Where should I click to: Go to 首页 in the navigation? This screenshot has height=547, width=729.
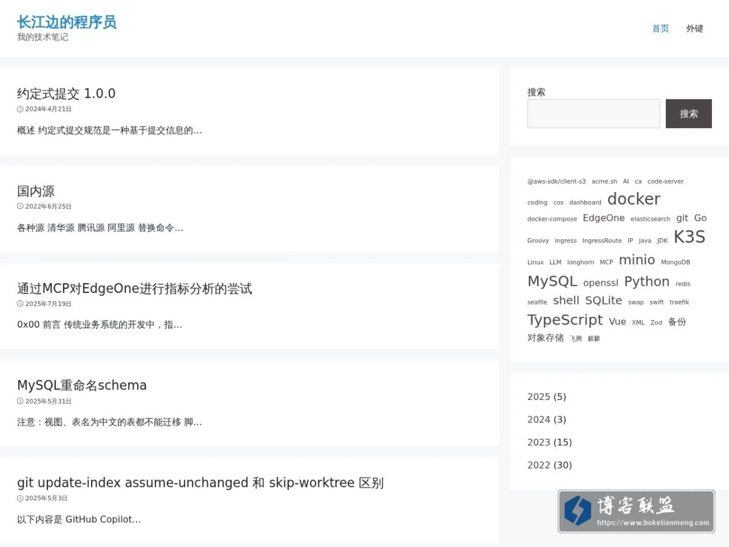click(660, 29)
